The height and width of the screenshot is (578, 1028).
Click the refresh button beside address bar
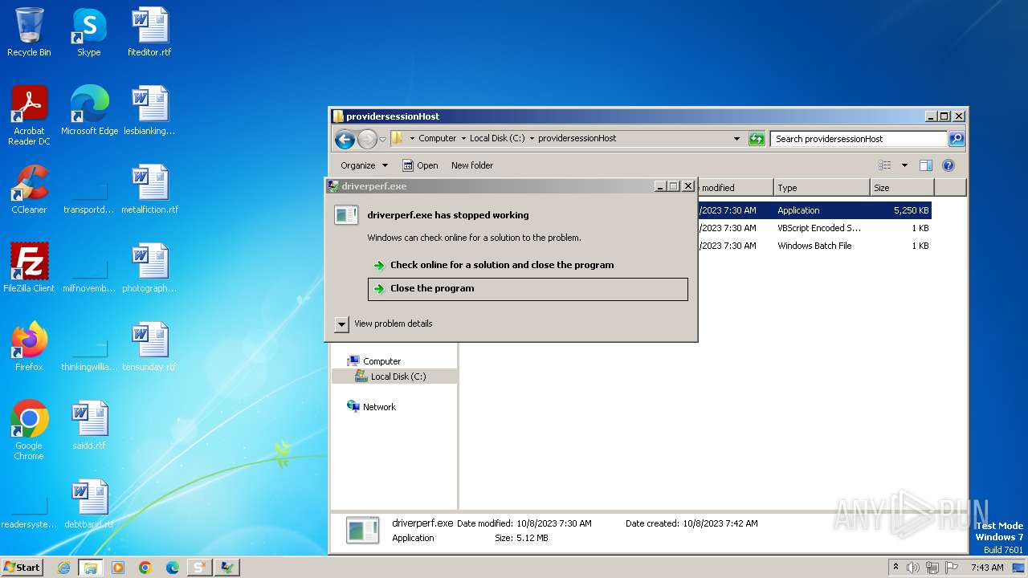click(x=757, y=139)
